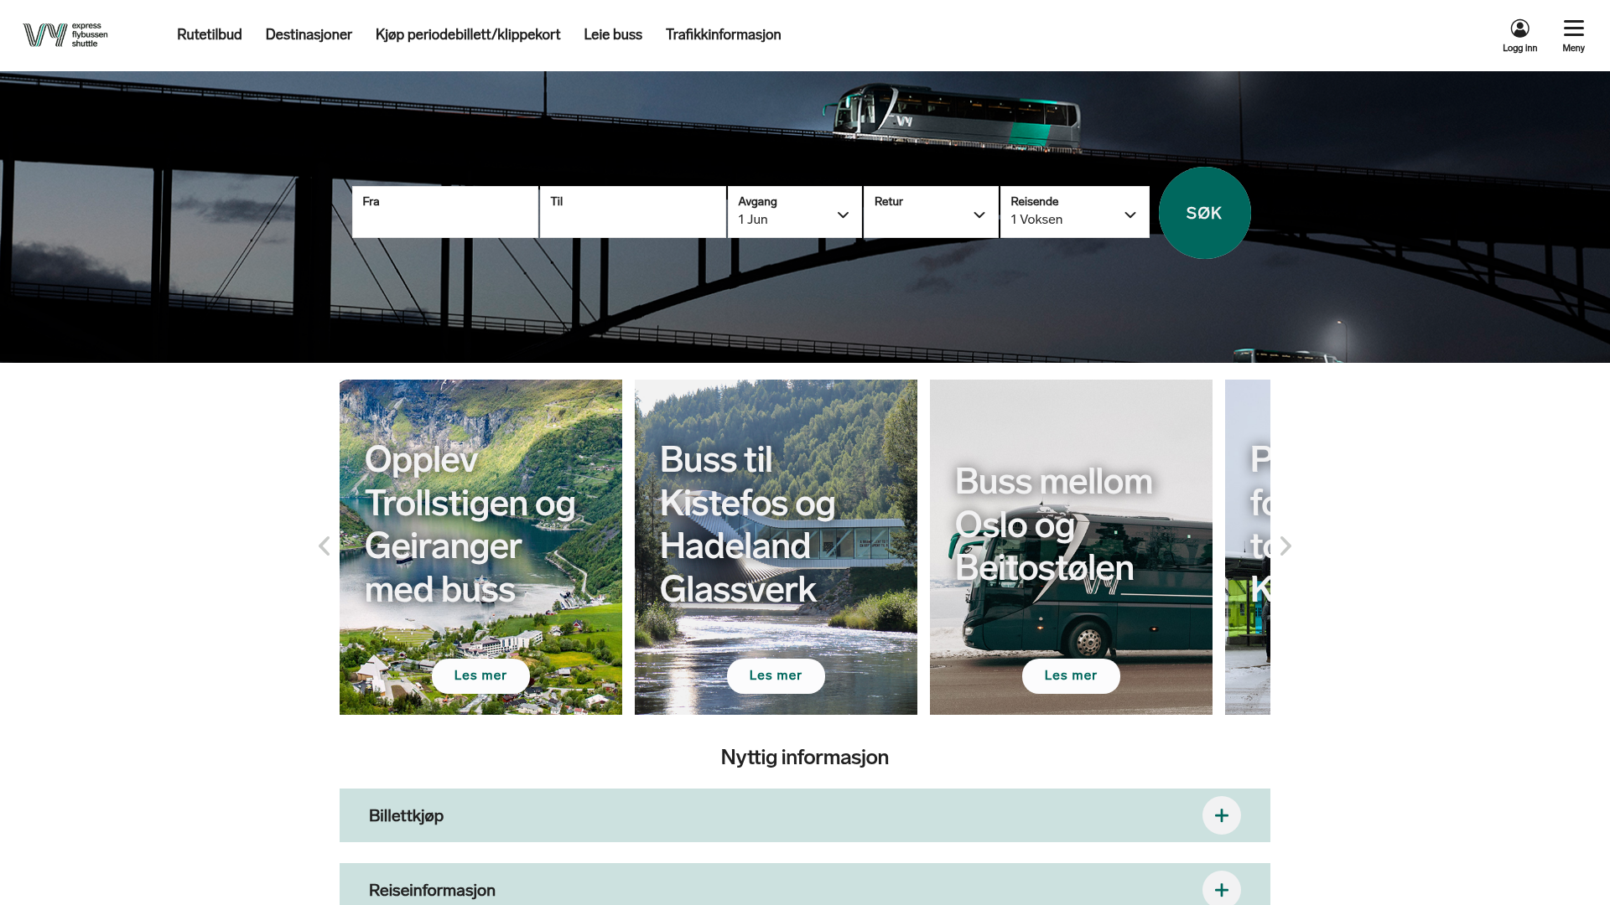Click Les mer on Kistefos og Hadeland card
Viewport: 1610px width, 905px height.
(x=776, y=676)
